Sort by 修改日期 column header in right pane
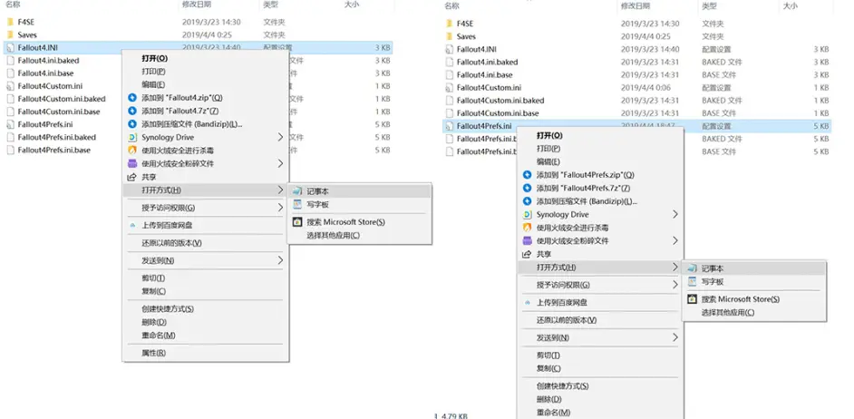The width and height of the screenshot is (854, 419). [x=635, y=6]
